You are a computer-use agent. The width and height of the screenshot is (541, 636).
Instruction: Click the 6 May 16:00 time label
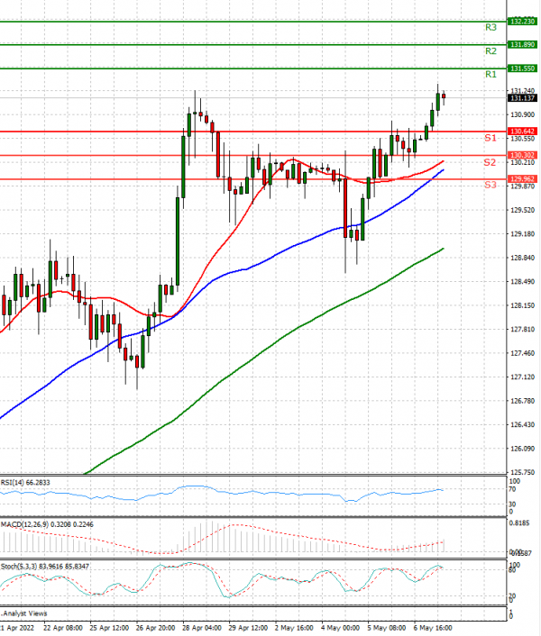(433, 628)
